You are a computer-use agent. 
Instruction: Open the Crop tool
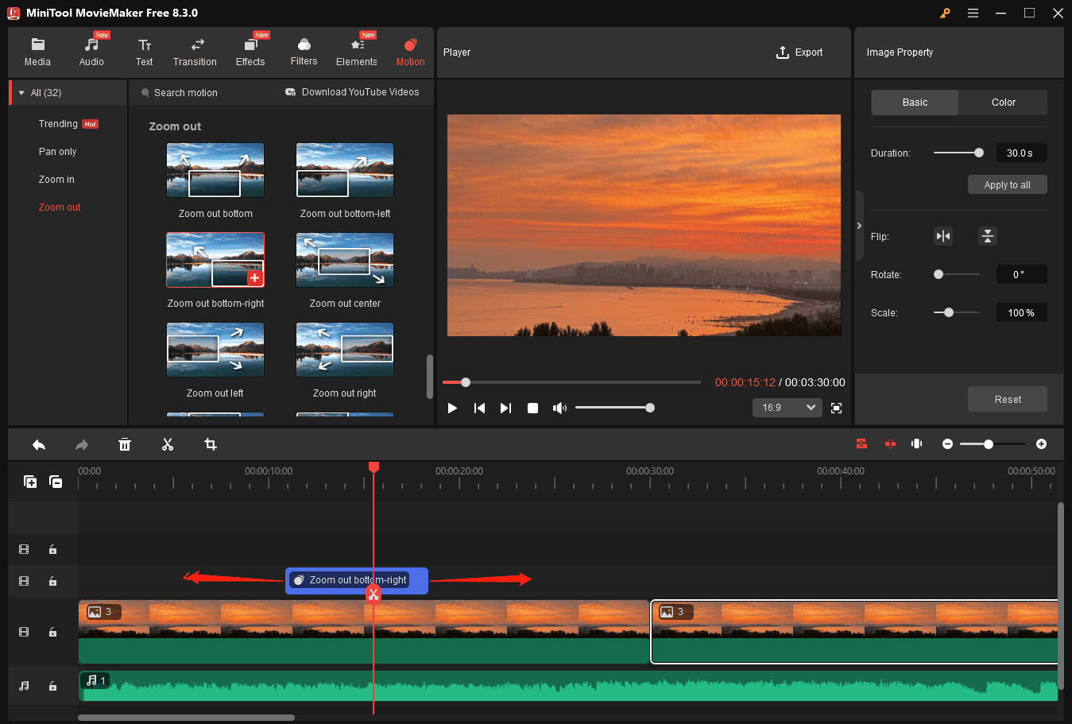coord(211,444)
